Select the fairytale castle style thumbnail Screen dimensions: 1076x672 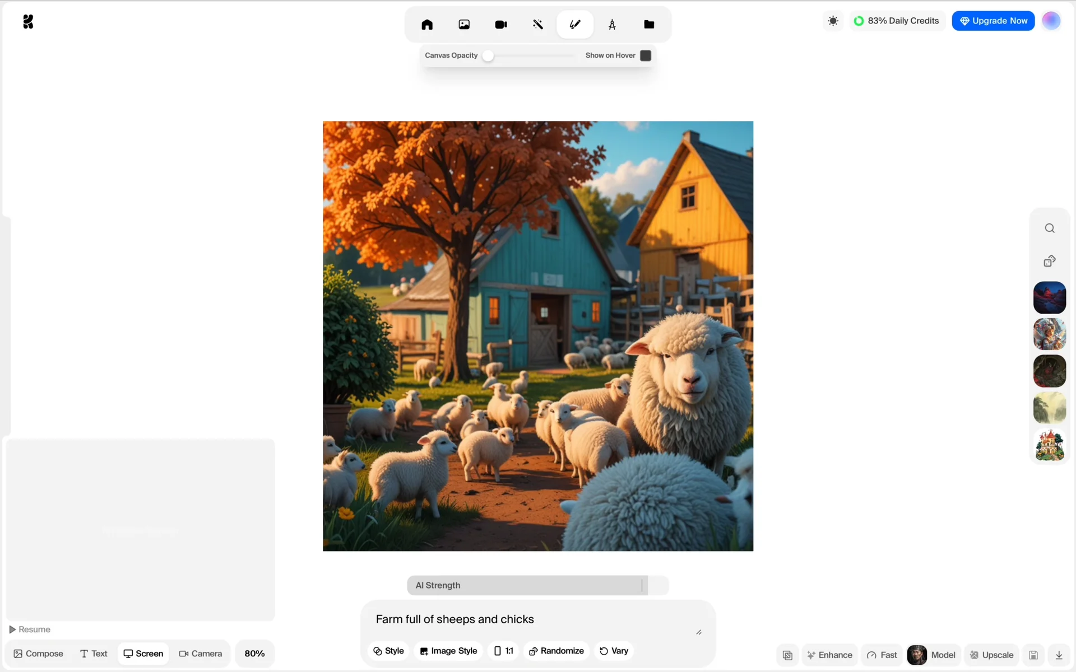click(x=1050, y=445)
